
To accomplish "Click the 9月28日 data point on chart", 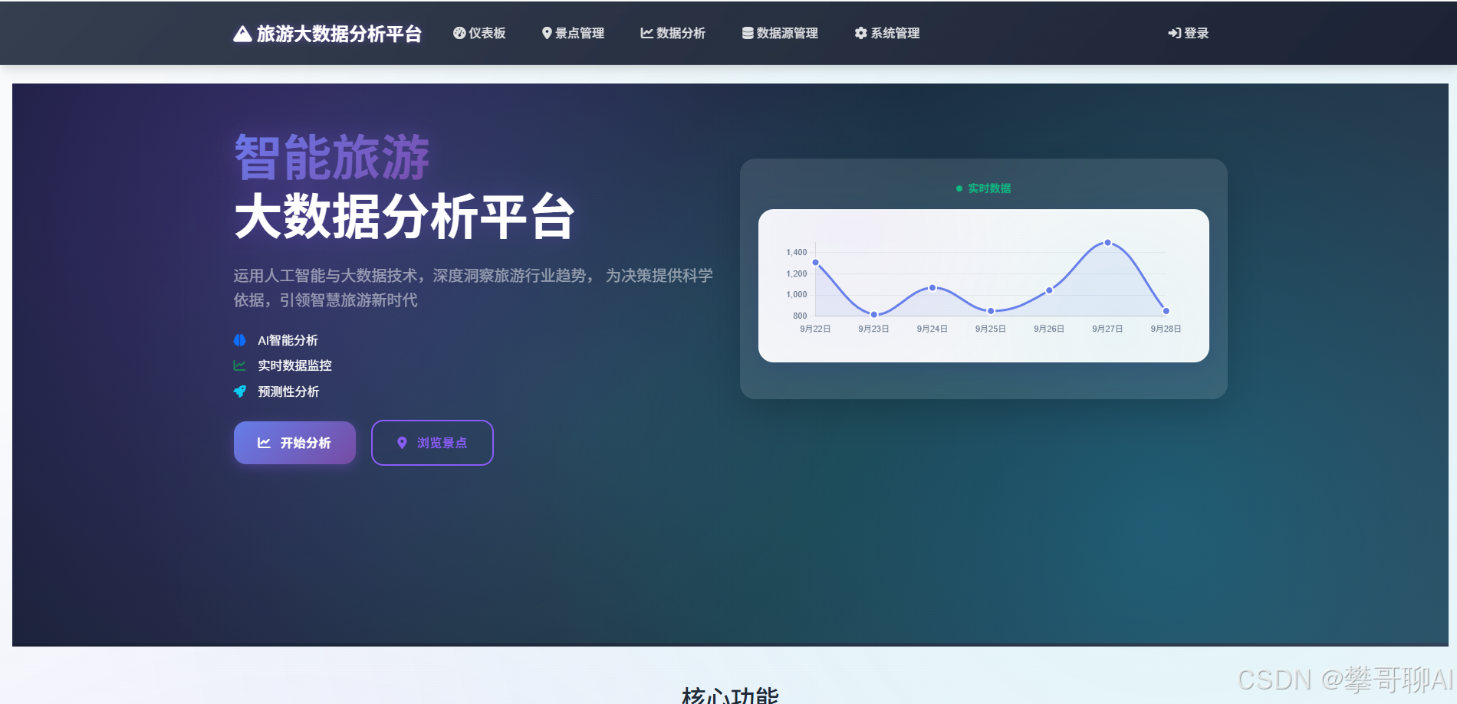I will point(1166,311).
